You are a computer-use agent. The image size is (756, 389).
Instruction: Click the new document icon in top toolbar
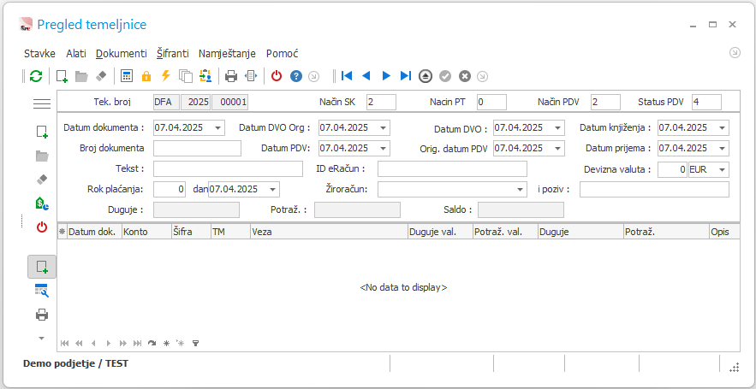tap(62, 76)
